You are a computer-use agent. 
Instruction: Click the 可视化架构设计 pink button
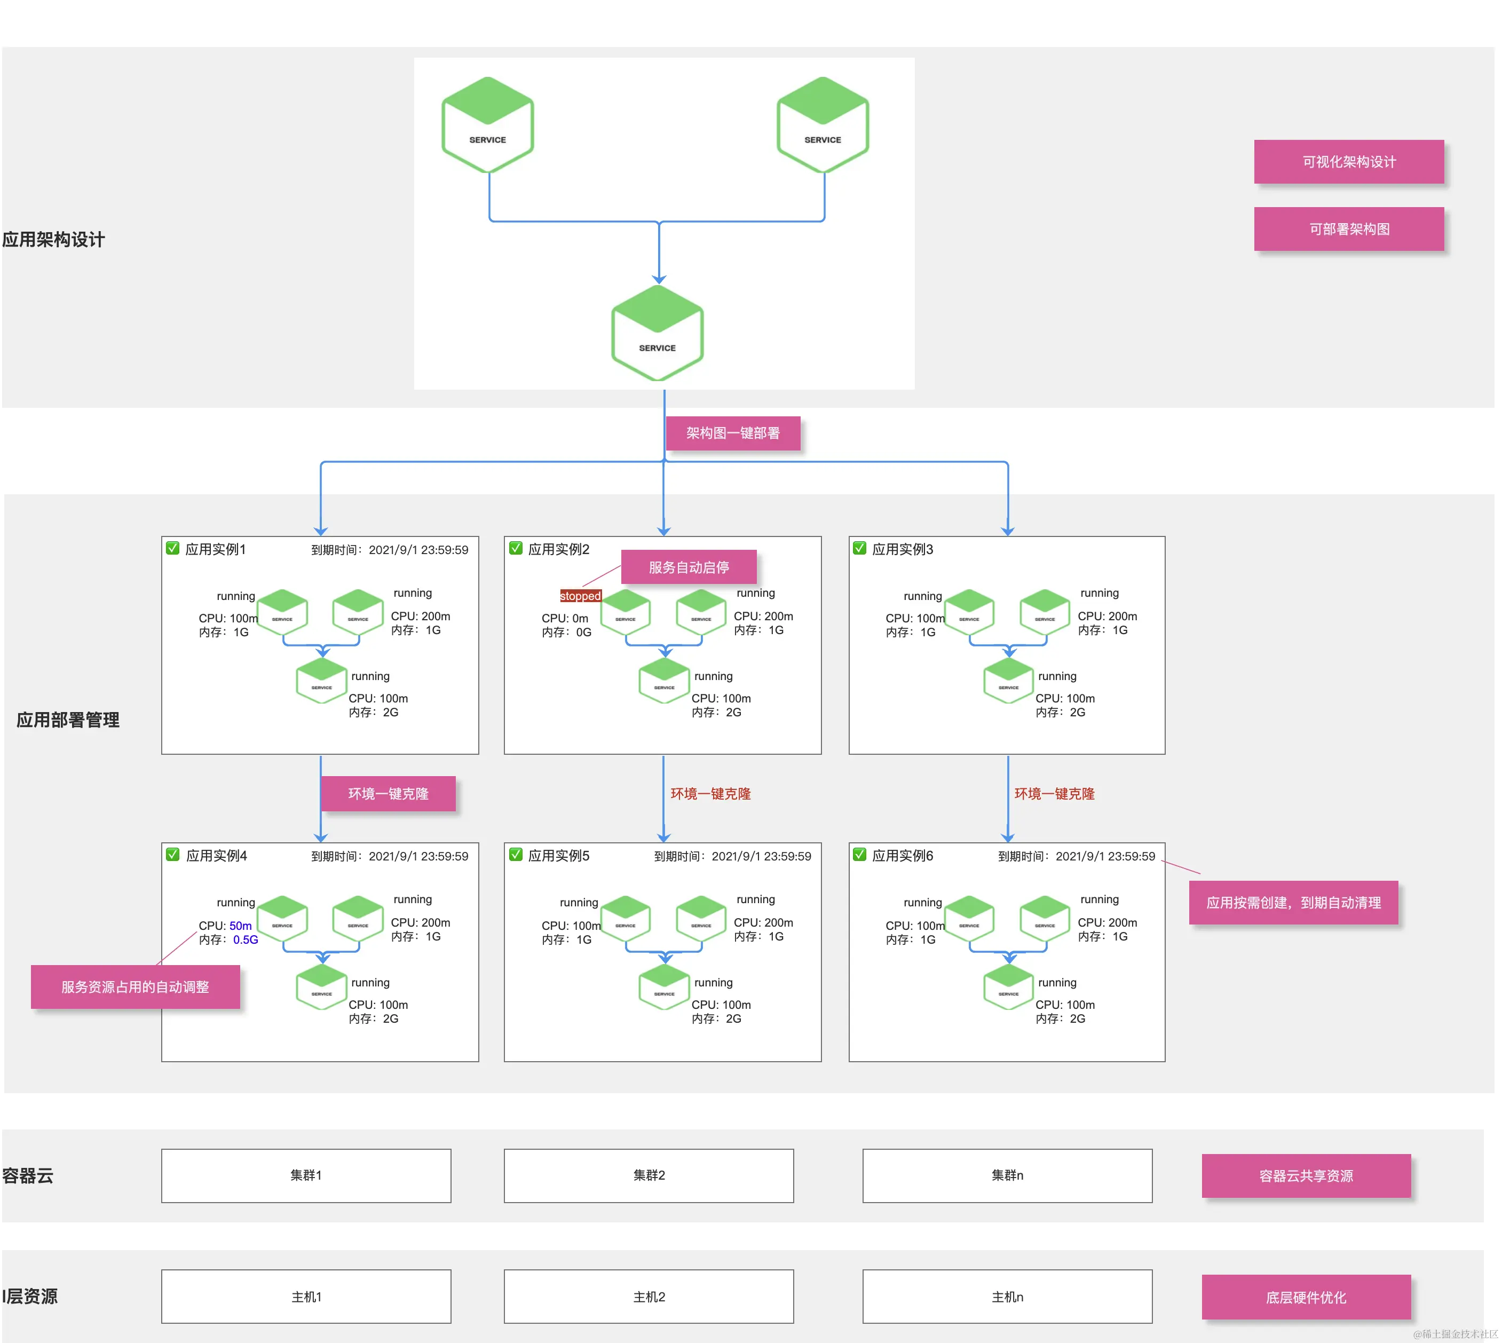(x=1349, y=162)
